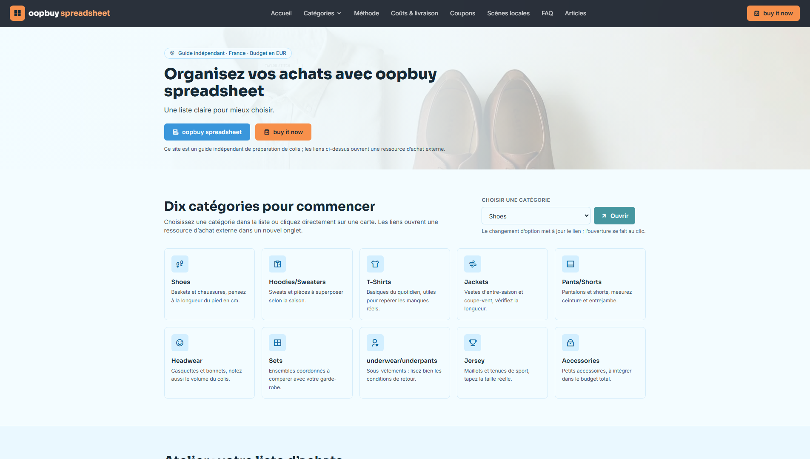The width and height of the screenshot is (810, 459).
Task: Open the T-Shirts card title
Action: [379, 282]
